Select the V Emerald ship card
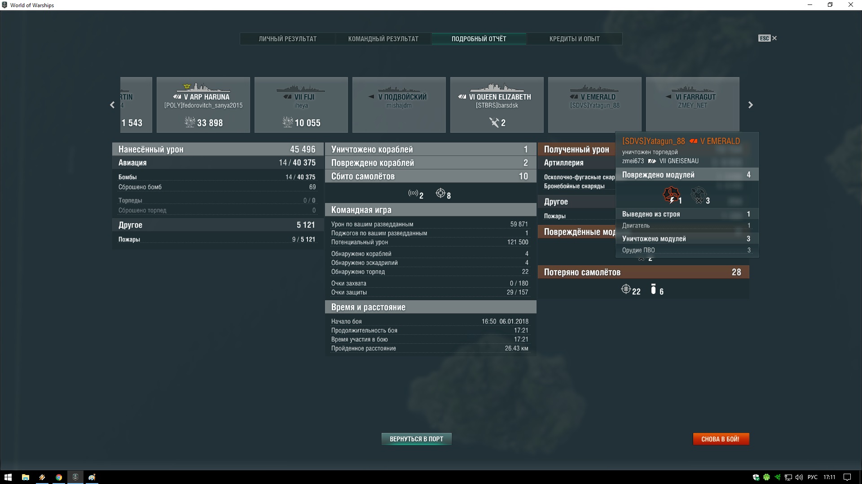 [595, 105]
